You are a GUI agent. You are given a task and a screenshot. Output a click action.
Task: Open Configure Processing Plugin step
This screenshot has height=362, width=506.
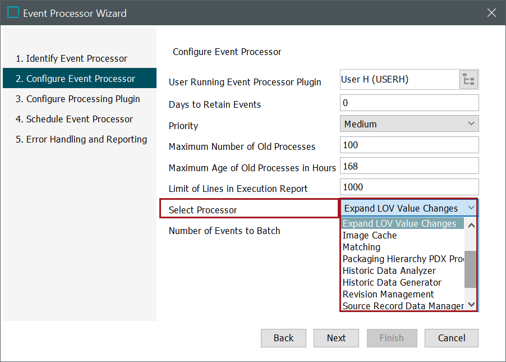tap(77, 99)
